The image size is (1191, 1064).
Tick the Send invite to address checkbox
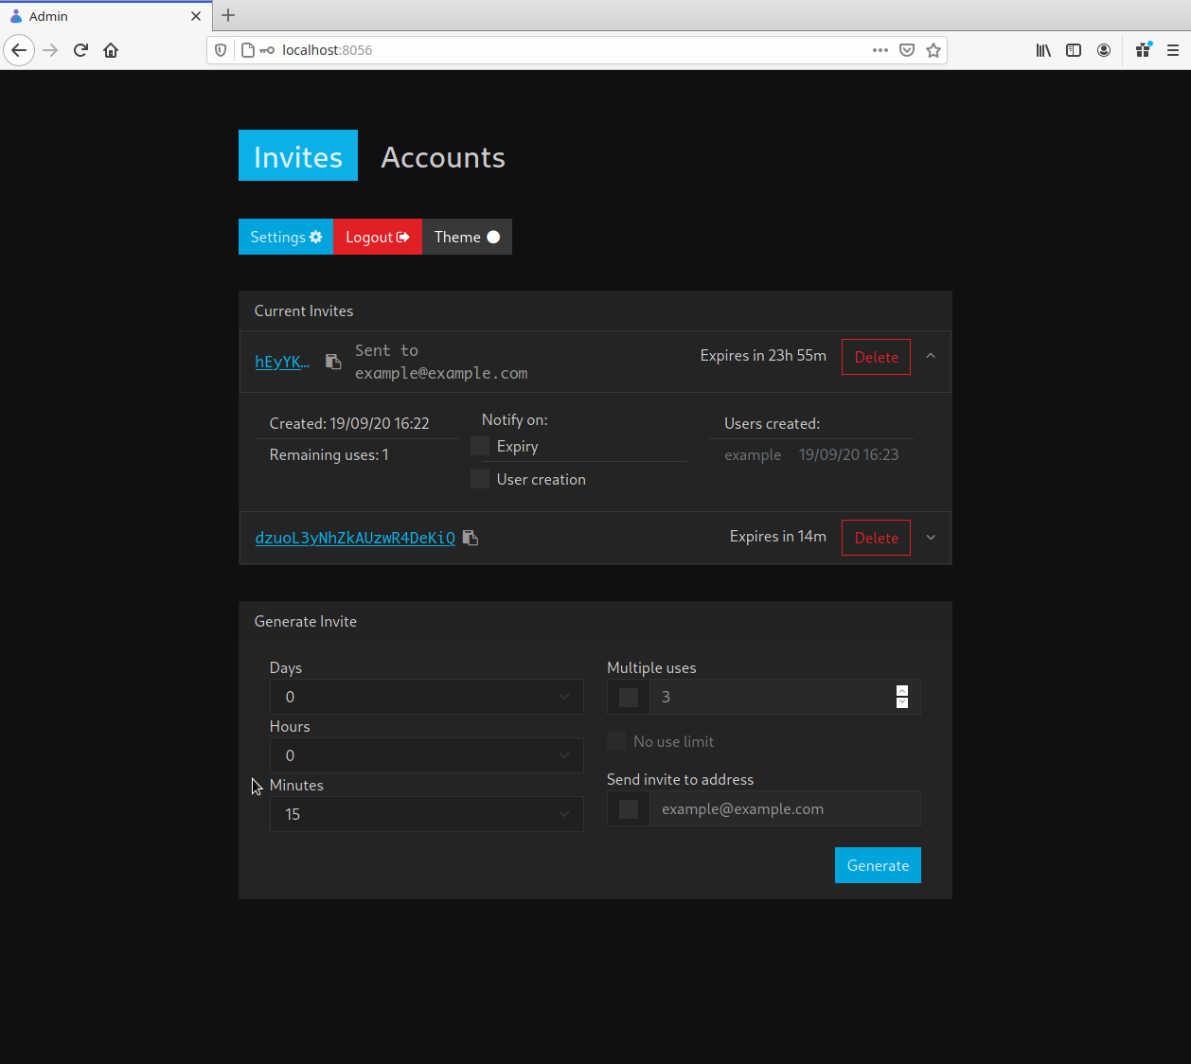click(629, 809)
